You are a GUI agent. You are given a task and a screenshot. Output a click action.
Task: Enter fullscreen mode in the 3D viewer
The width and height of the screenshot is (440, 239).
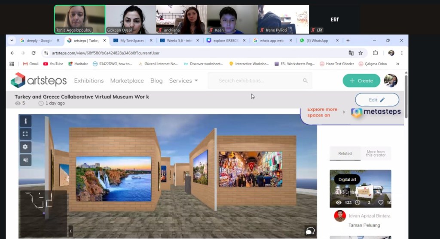(25, 134)
